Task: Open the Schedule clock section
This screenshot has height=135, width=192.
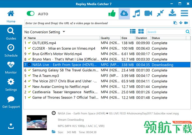Action: coord(11,51)
